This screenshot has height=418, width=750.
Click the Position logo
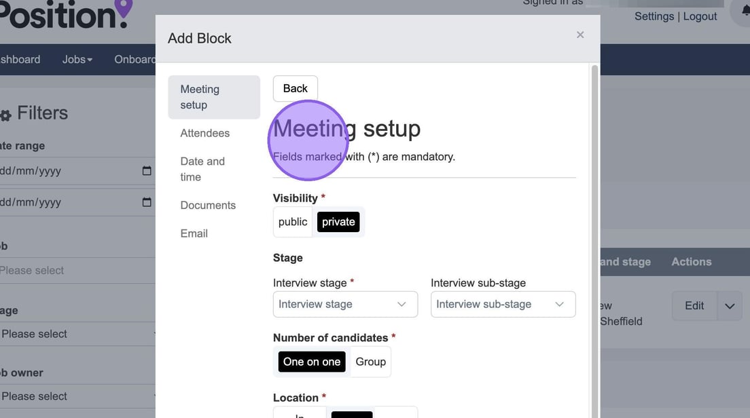[x=65, y=14]
